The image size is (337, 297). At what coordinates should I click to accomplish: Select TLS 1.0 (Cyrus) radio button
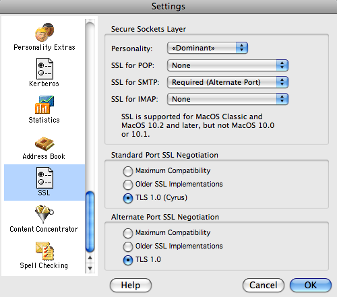128,198
